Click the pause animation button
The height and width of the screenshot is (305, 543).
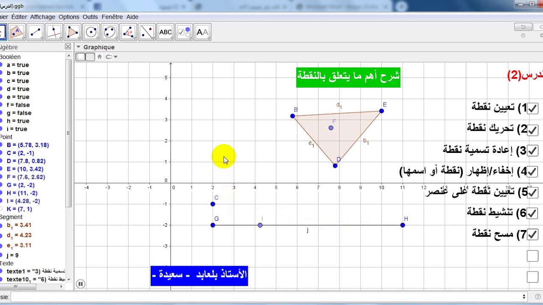[81, 284]
